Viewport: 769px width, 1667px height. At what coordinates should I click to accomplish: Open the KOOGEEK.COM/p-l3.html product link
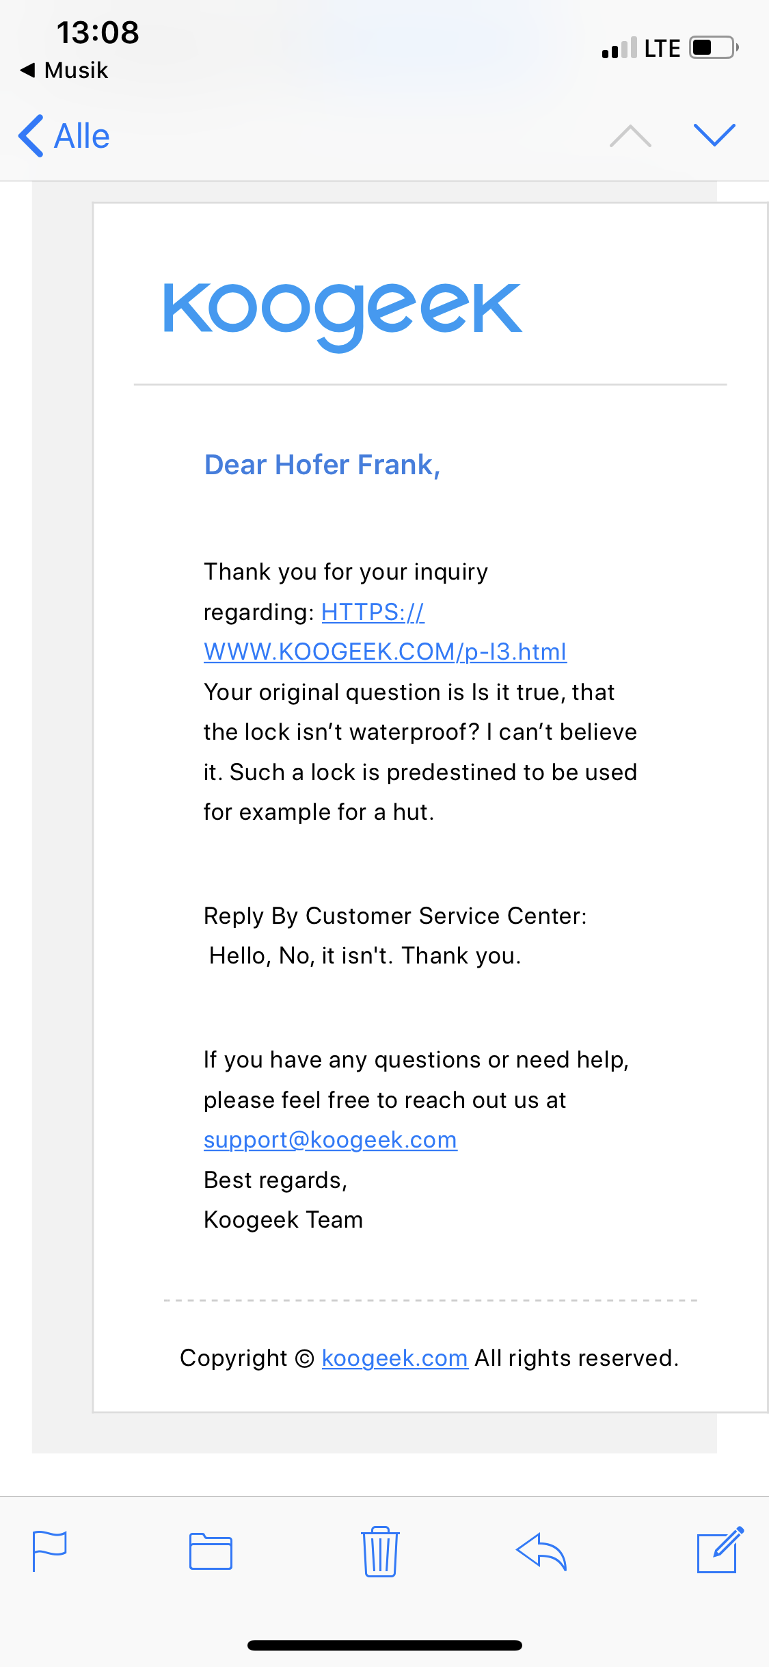(x=385, y=652)
